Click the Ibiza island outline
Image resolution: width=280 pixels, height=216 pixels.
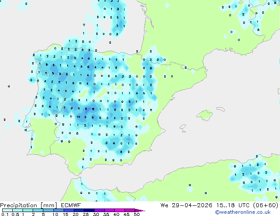[x=183, y=127]
